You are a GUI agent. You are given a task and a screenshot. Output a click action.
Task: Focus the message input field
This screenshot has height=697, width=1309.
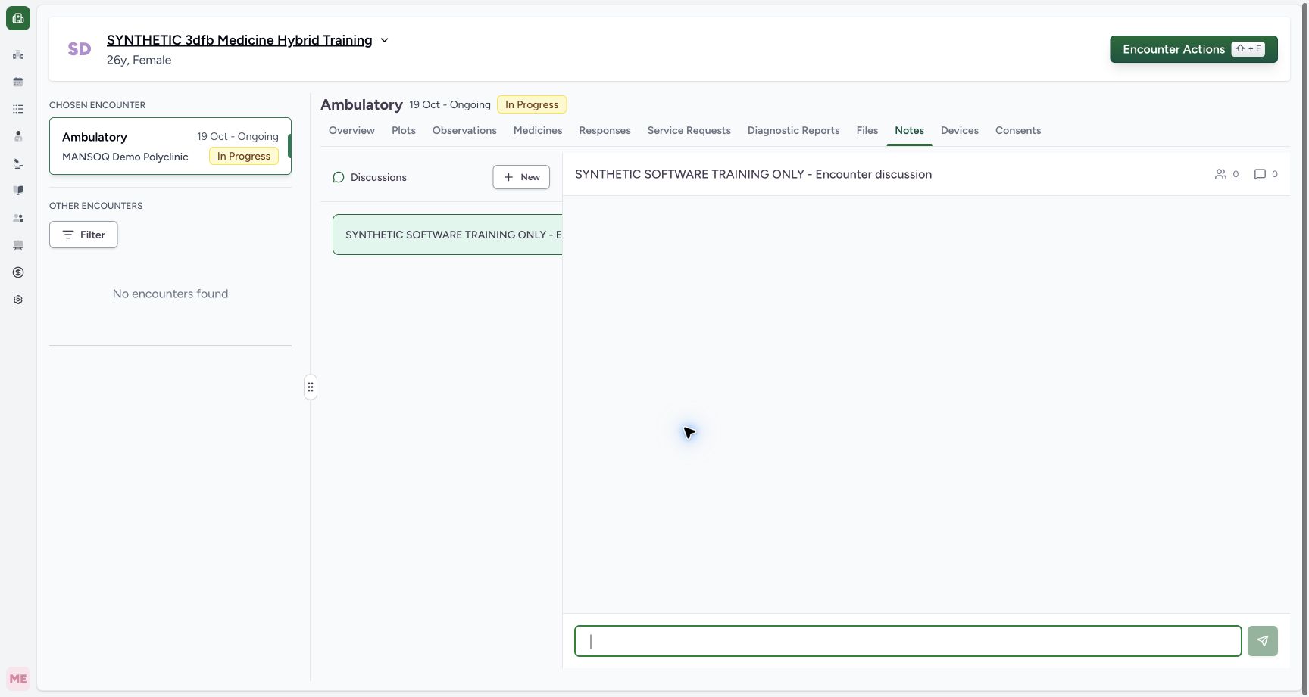tap(908, 641)
